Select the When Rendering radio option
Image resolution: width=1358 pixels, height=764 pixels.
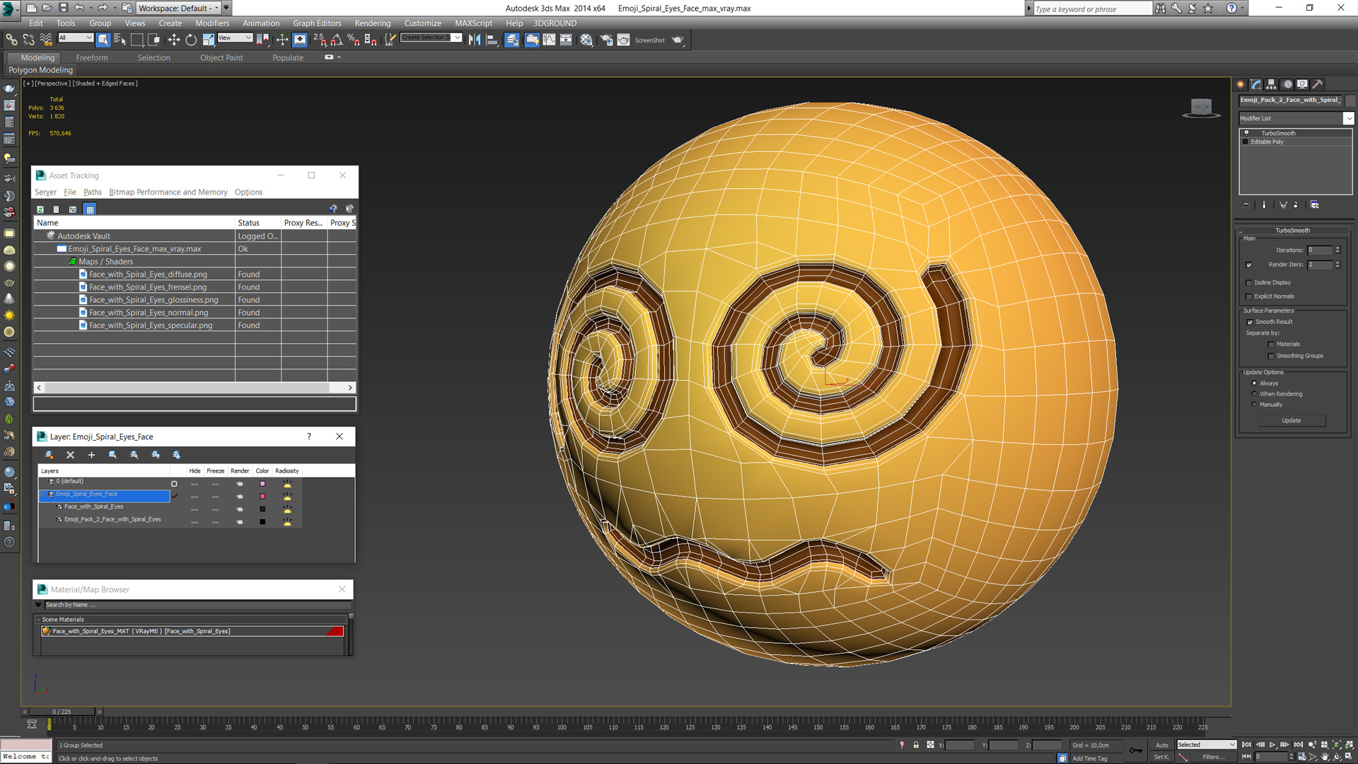[1255, 394]
